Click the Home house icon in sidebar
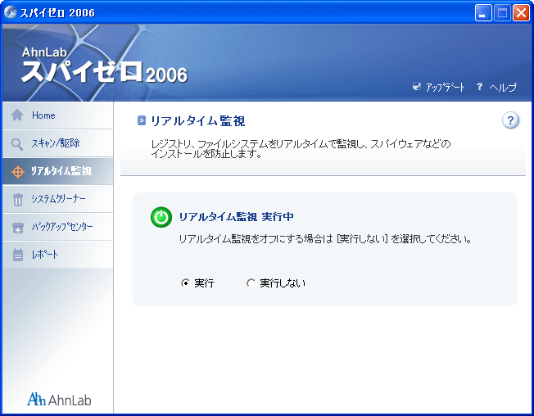Screen dimensions: 534x416 [17, 115]
